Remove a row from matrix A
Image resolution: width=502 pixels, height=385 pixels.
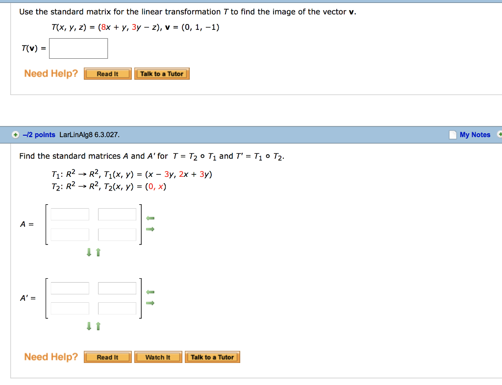pos(98,252)
